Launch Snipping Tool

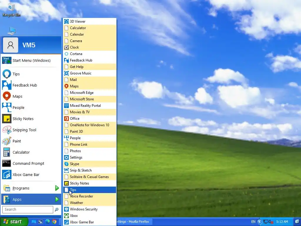[x=31, y=130]
